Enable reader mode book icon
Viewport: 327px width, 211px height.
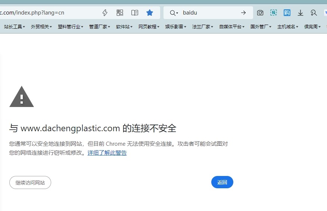point(135,13)
